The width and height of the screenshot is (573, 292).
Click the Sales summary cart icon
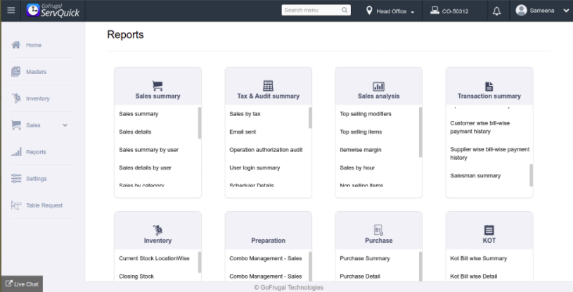tap(157, 85)
